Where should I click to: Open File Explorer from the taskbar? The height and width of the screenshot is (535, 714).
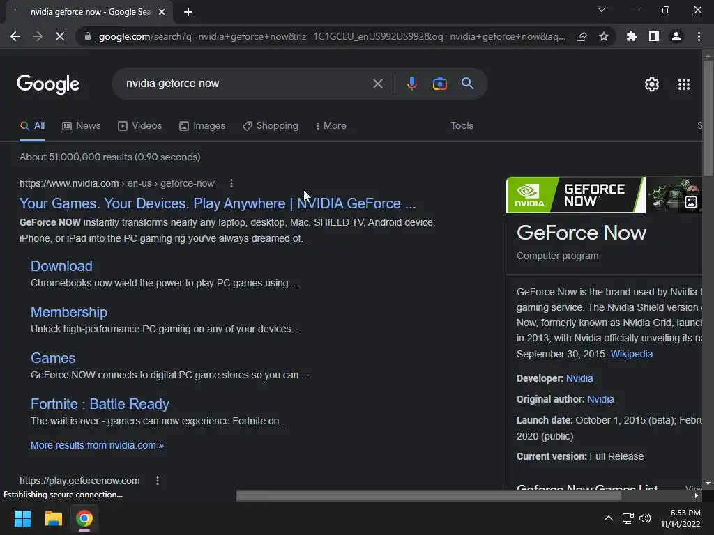[53, 518]
